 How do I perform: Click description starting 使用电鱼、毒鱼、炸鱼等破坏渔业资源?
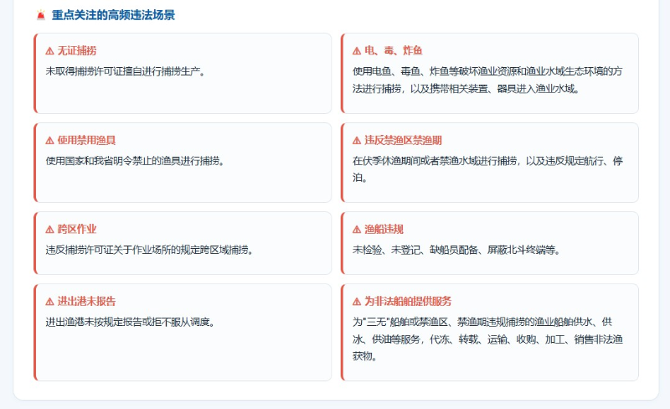coord(487,80)
